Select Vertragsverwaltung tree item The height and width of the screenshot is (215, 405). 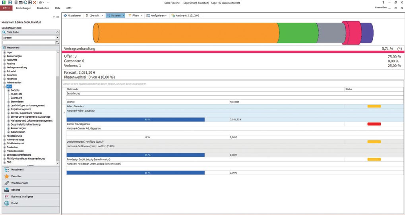17,68
